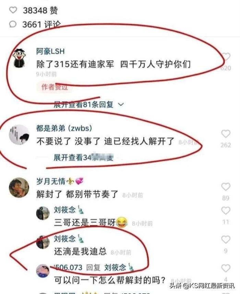Click the first 刘筱念 username in replies
The height and width of the screenshot is (294, 240).
[65, 210]
